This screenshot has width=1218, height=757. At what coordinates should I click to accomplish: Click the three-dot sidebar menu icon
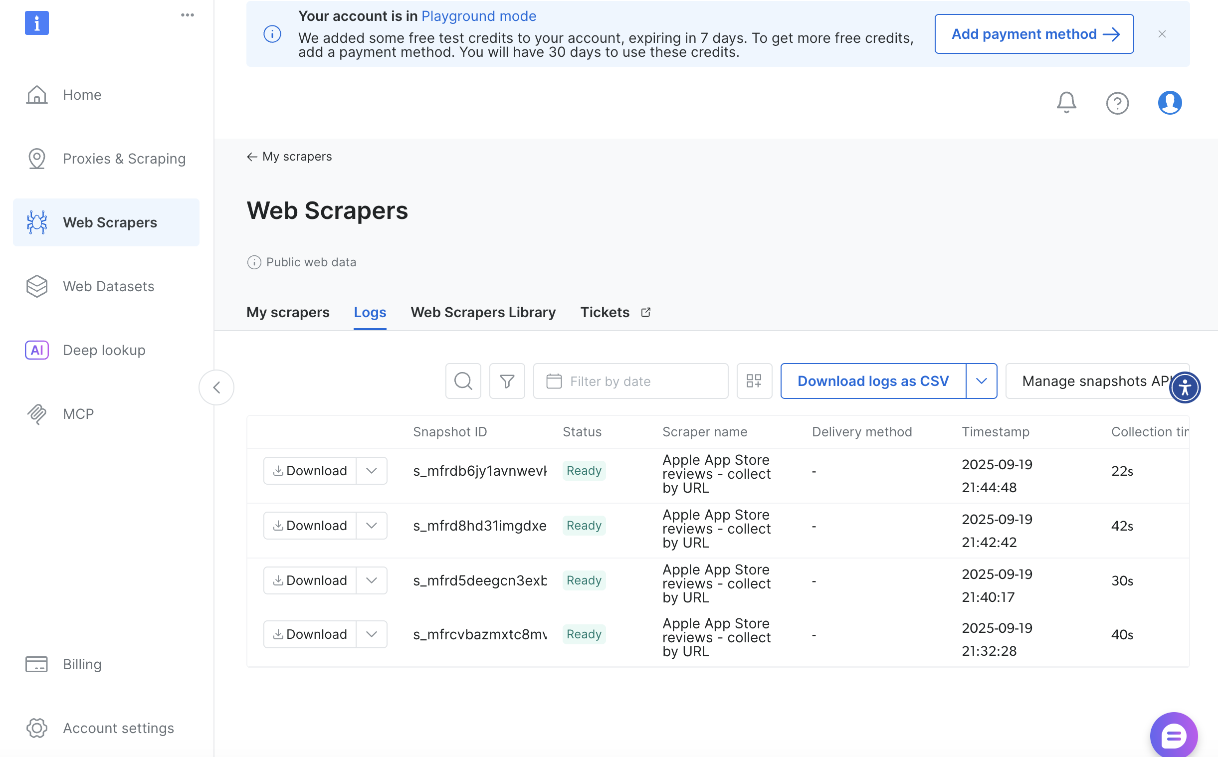click(187, 15)
